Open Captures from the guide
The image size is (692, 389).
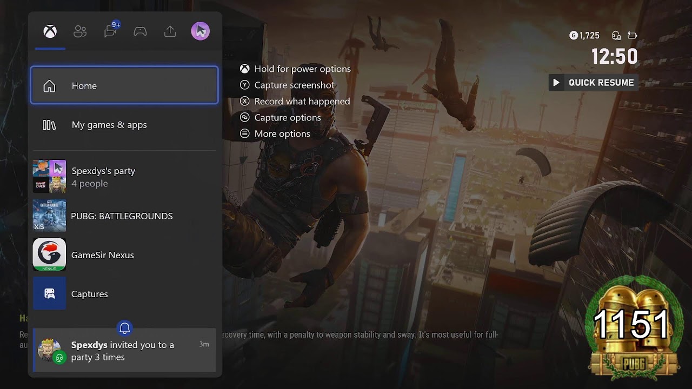124,294
